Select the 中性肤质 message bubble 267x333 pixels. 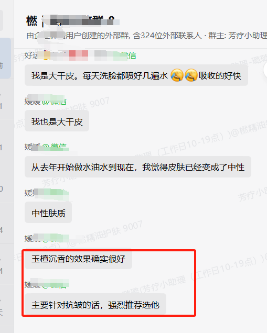coord(48,213)
